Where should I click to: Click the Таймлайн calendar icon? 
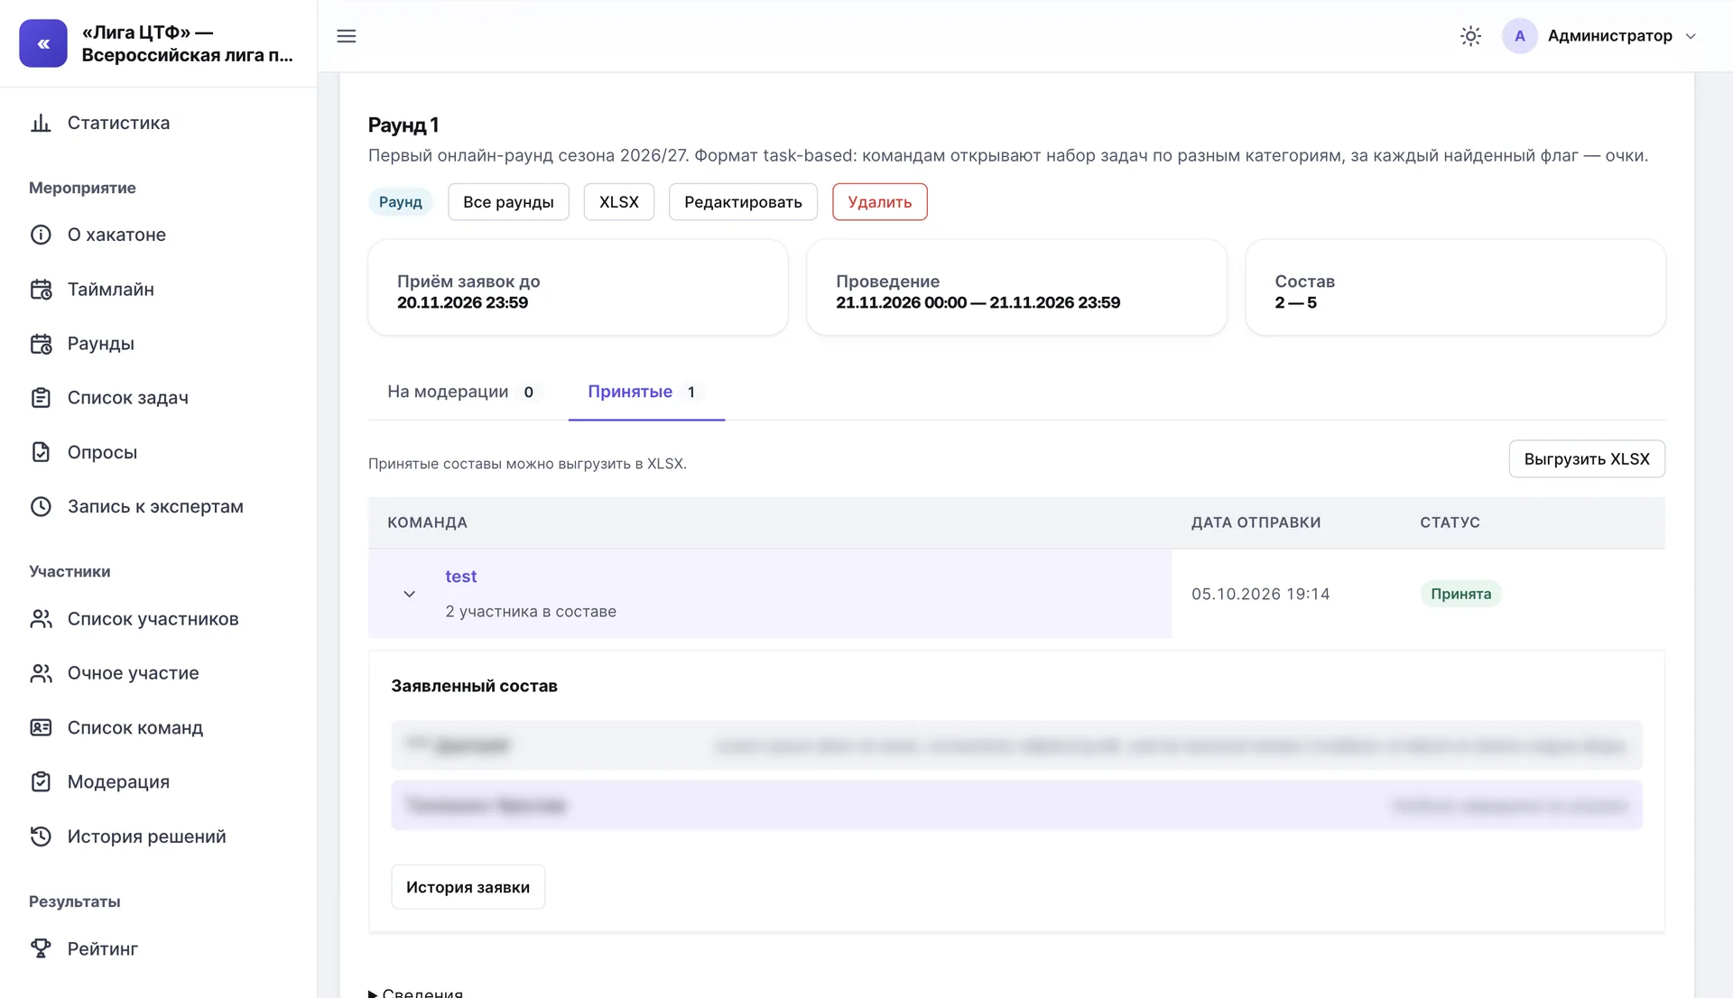click(41, 290)
